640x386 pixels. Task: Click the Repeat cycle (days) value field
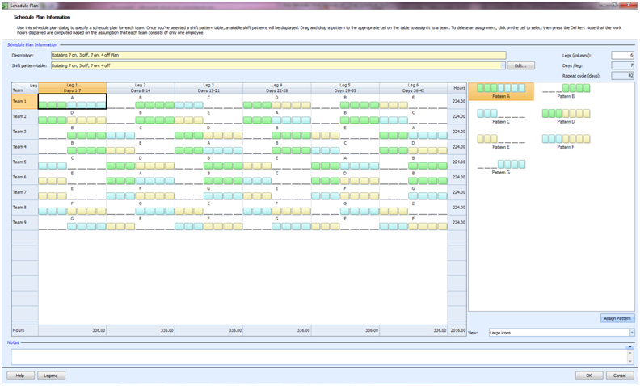622,75
